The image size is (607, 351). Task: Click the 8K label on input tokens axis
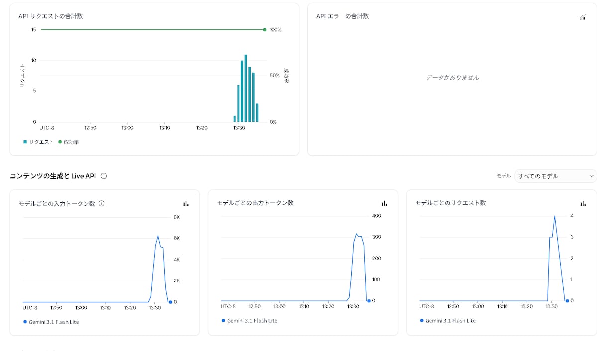[x=176, y=217]
